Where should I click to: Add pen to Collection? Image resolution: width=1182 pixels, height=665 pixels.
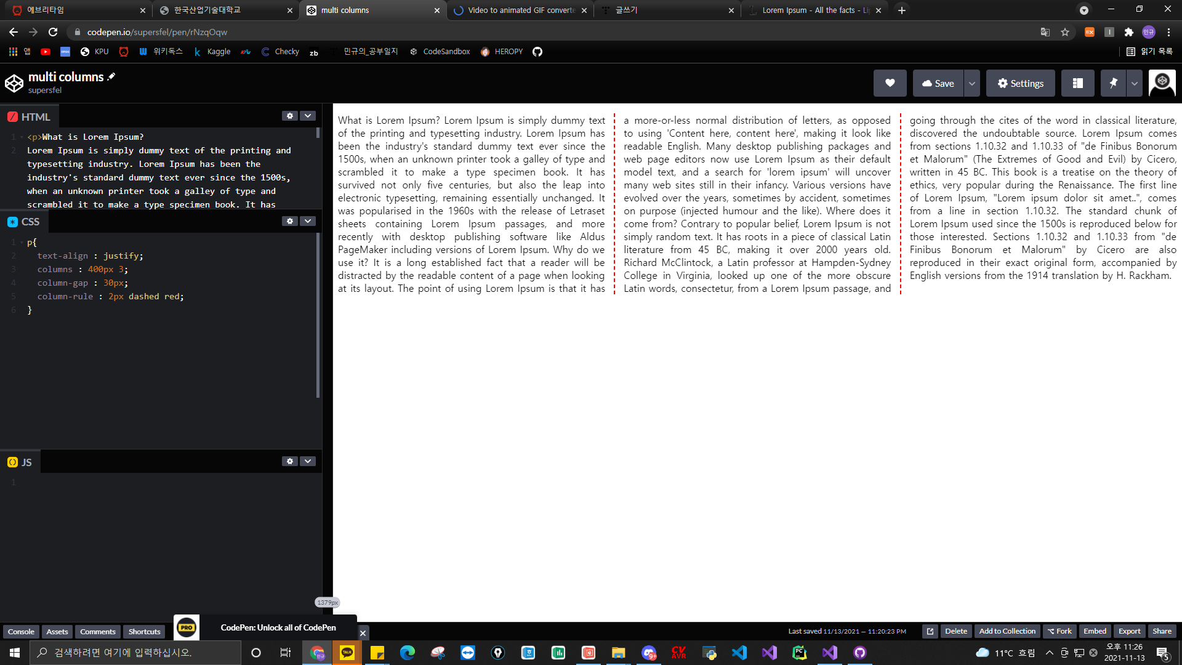(x=1007, y=631)
